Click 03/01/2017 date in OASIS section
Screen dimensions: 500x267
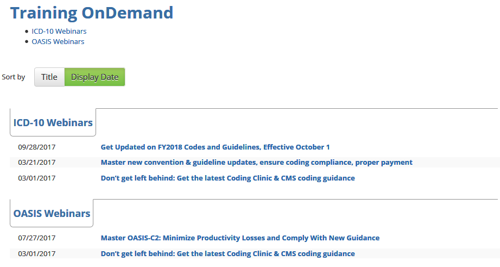click(37, 253)
